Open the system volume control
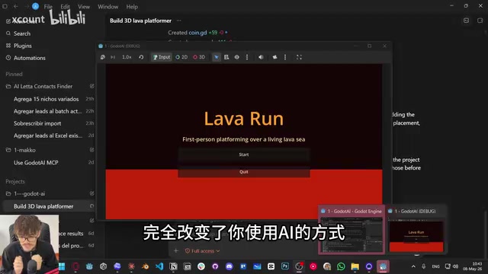The image size is (488, 274). [x=456, y=266]
